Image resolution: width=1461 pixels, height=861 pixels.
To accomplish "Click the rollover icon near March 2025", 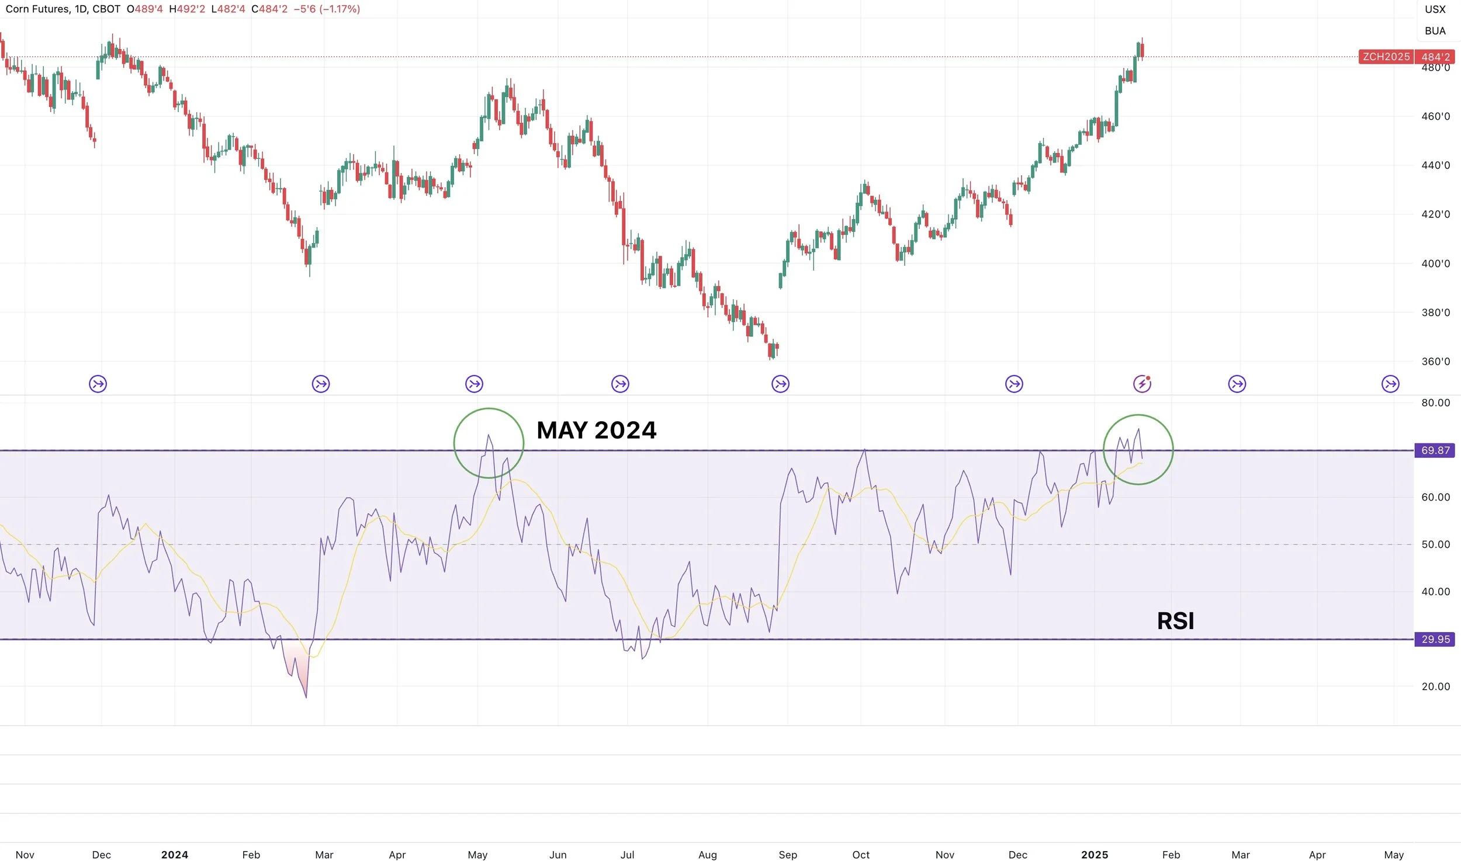I will pos(1237,384).
